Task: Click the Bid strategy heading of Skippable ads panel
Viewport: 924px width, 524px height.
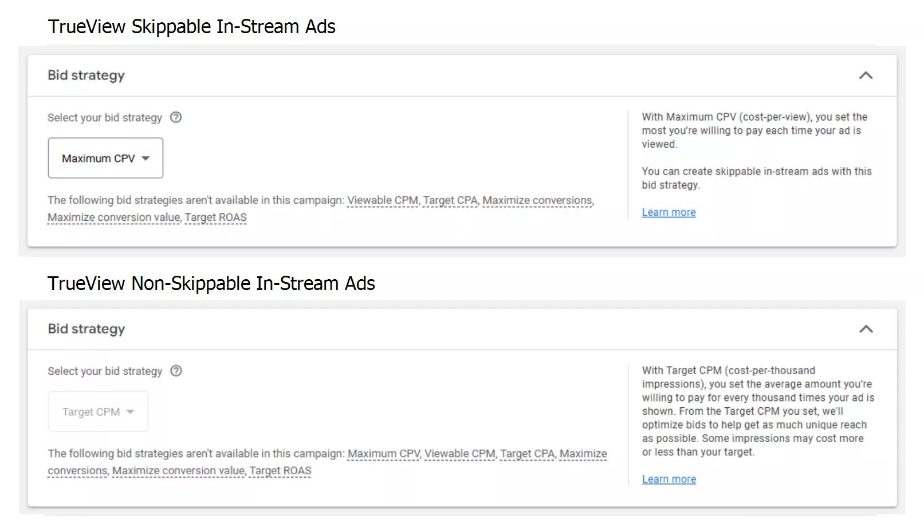Action: 86,76
